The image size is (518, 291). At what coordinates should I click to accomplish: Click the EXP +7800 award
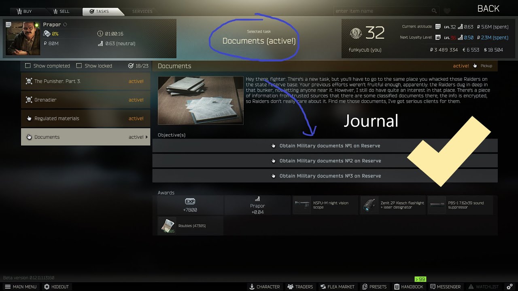190,205
